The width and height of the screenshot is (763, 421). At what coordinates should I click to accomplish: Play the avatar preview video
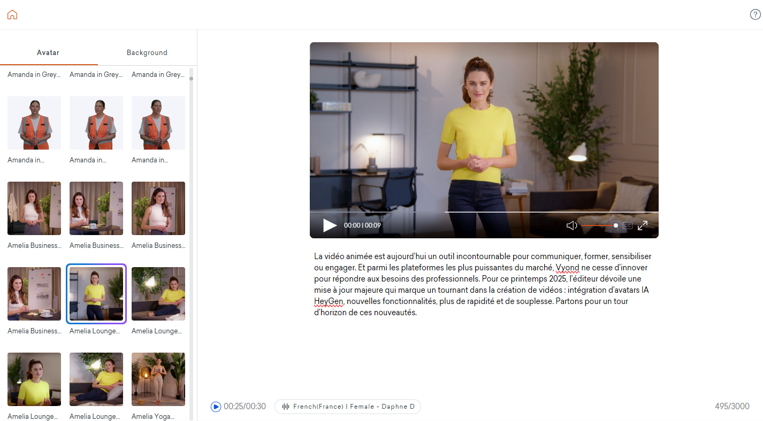[x=330, y=225]
